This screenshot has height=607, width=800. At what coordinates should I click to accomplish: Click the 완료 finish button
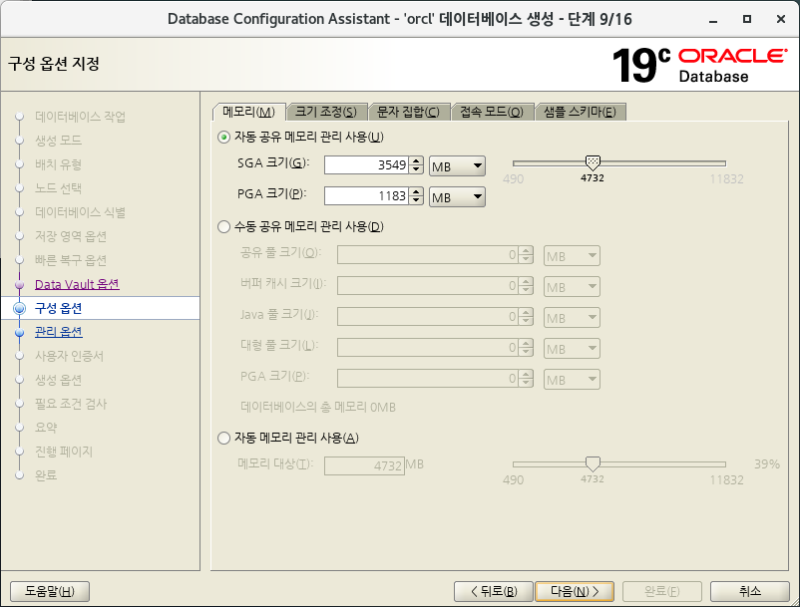point(662,591)
